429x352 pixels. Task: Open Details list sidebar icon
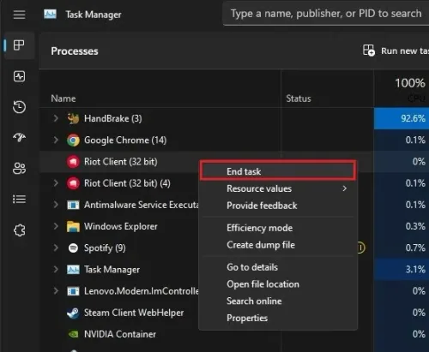(x=19, y=199)
